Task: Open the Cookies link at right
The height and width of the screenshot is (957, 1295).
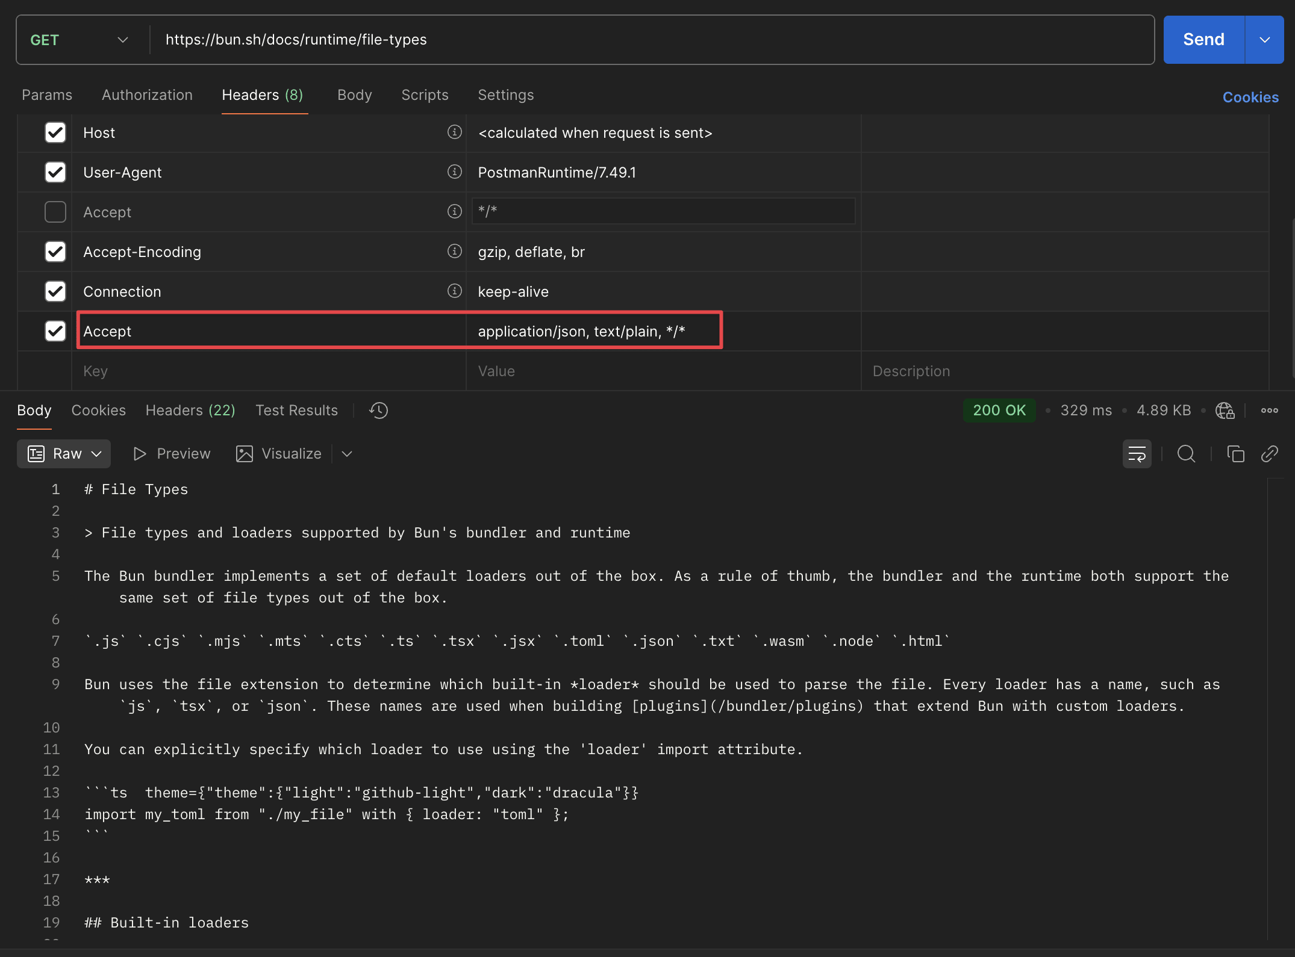Action: [x=1250, y=98]
